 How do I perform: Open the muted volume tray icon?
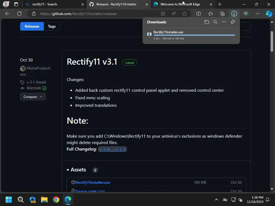pos(240,200)
